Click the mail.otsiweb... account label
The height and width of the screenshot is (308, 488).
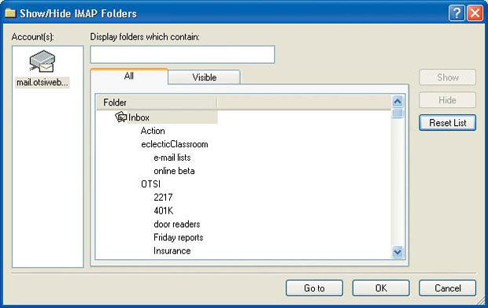click(43, 83)
